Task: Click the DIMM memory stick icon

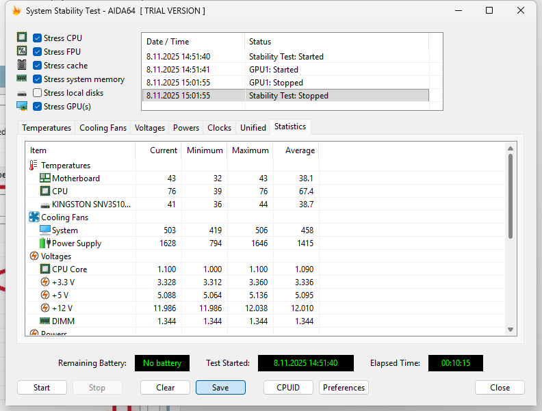Action: (x=45, y=321)
